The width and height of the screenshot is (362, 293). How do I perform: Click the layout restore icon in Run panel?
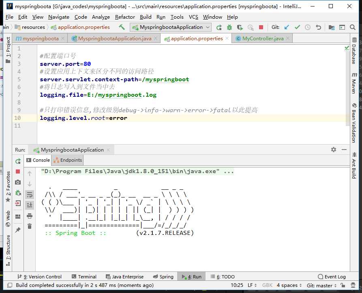click(18, 217)
